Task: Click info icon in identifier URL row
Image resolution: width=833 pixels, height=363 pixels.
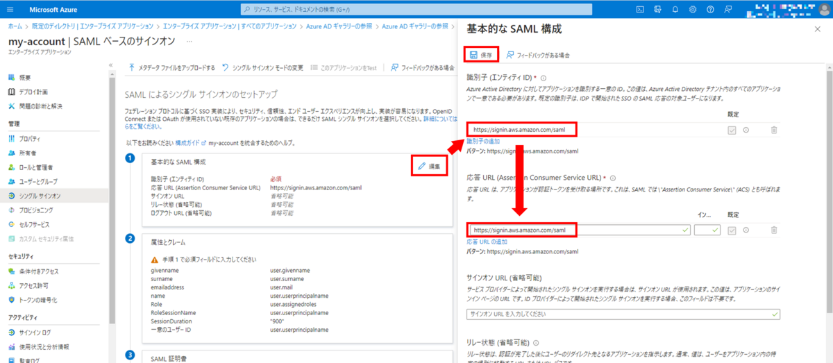Action: (746, 130)
